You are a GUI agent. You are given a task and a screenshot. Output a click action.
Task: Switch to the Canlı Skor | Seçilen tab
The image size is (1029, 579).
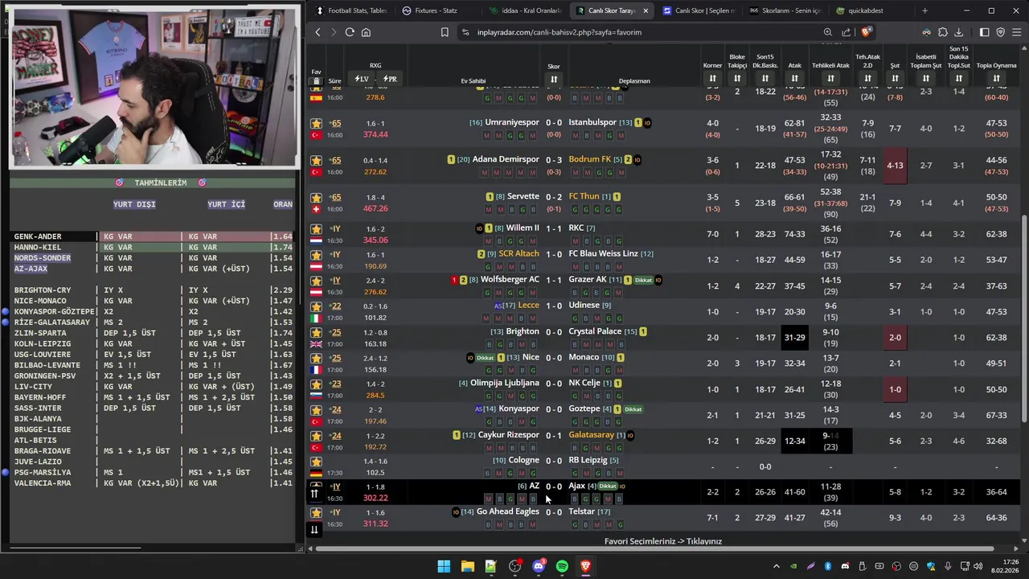[x=699, y=10]
